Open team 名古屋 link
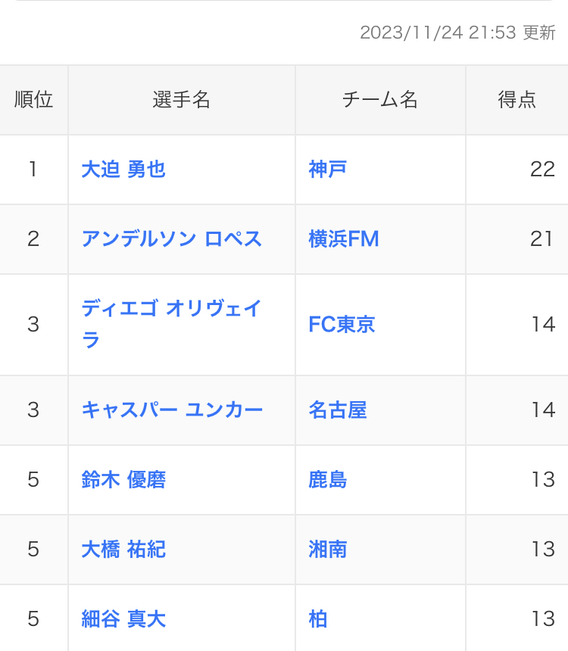Image resolution: width=568 pixels, height=651 pixels. click(x=338, y=410)
